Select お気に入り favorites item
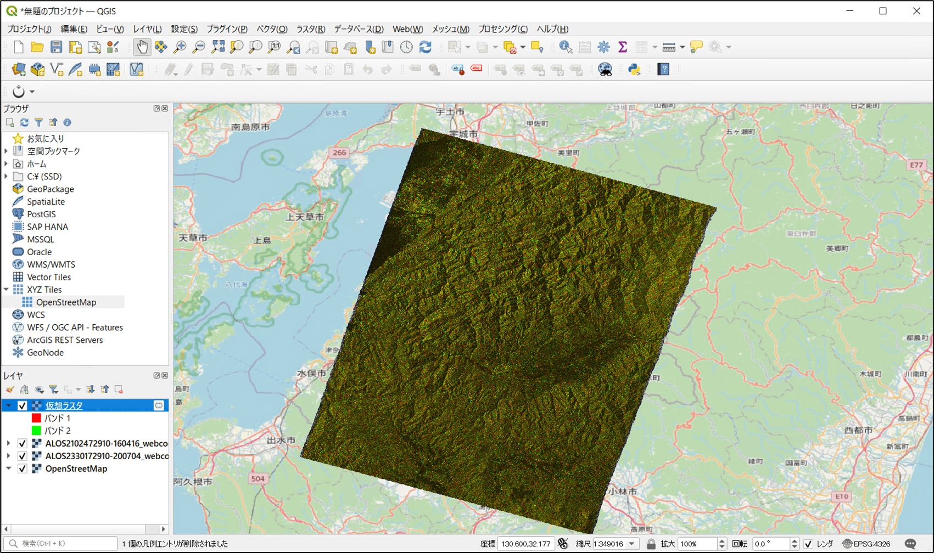This screenshot has width=934, height=553. point(46,138)
